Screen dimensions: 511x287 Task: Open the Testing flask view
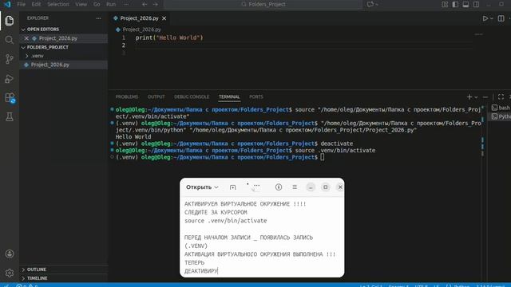(10, 117)
